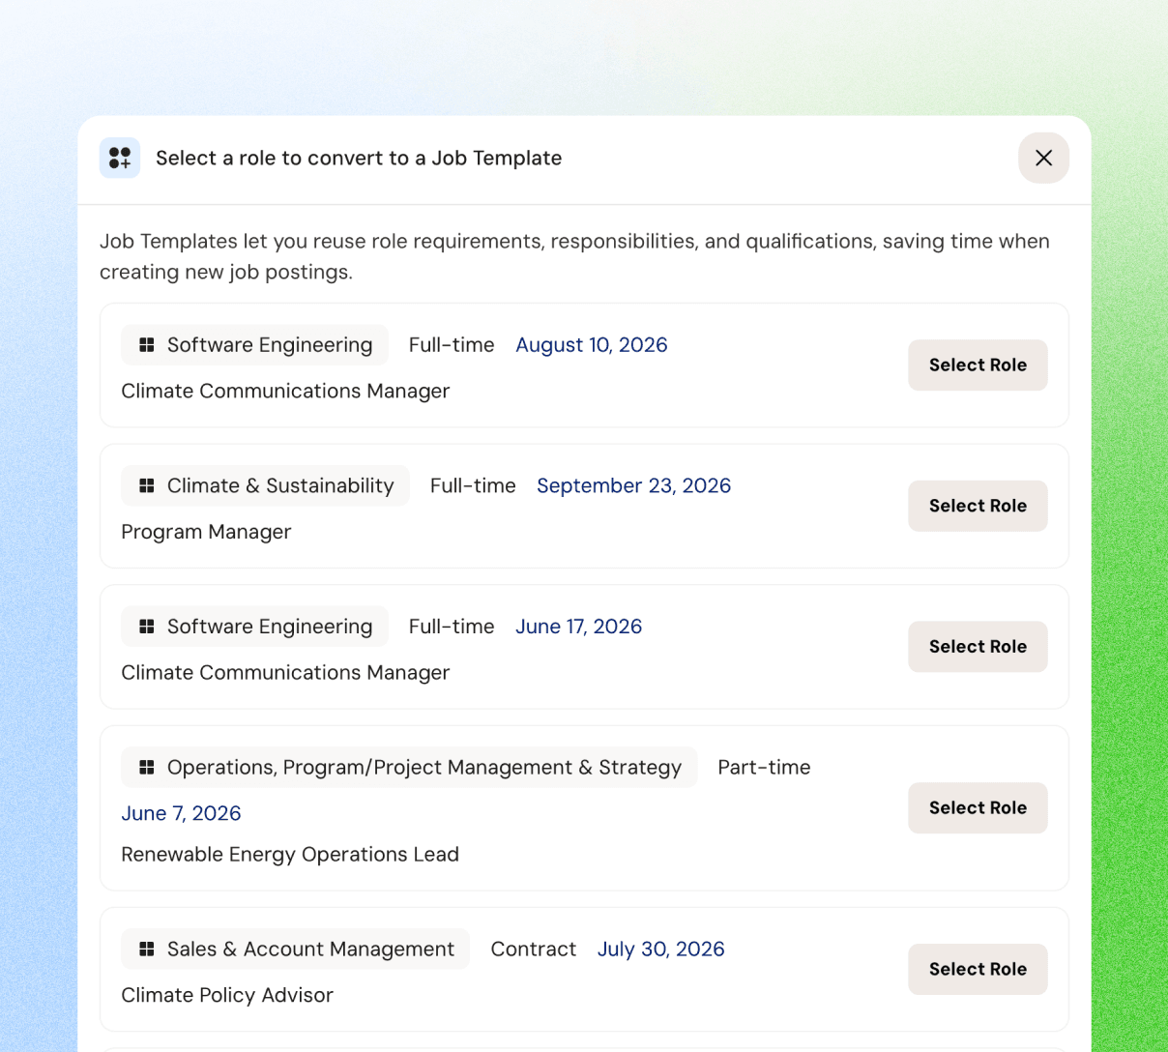Select Role for Program Manager
Image resolution: width=1168 pixels, height=1052 pixels.
978,506
